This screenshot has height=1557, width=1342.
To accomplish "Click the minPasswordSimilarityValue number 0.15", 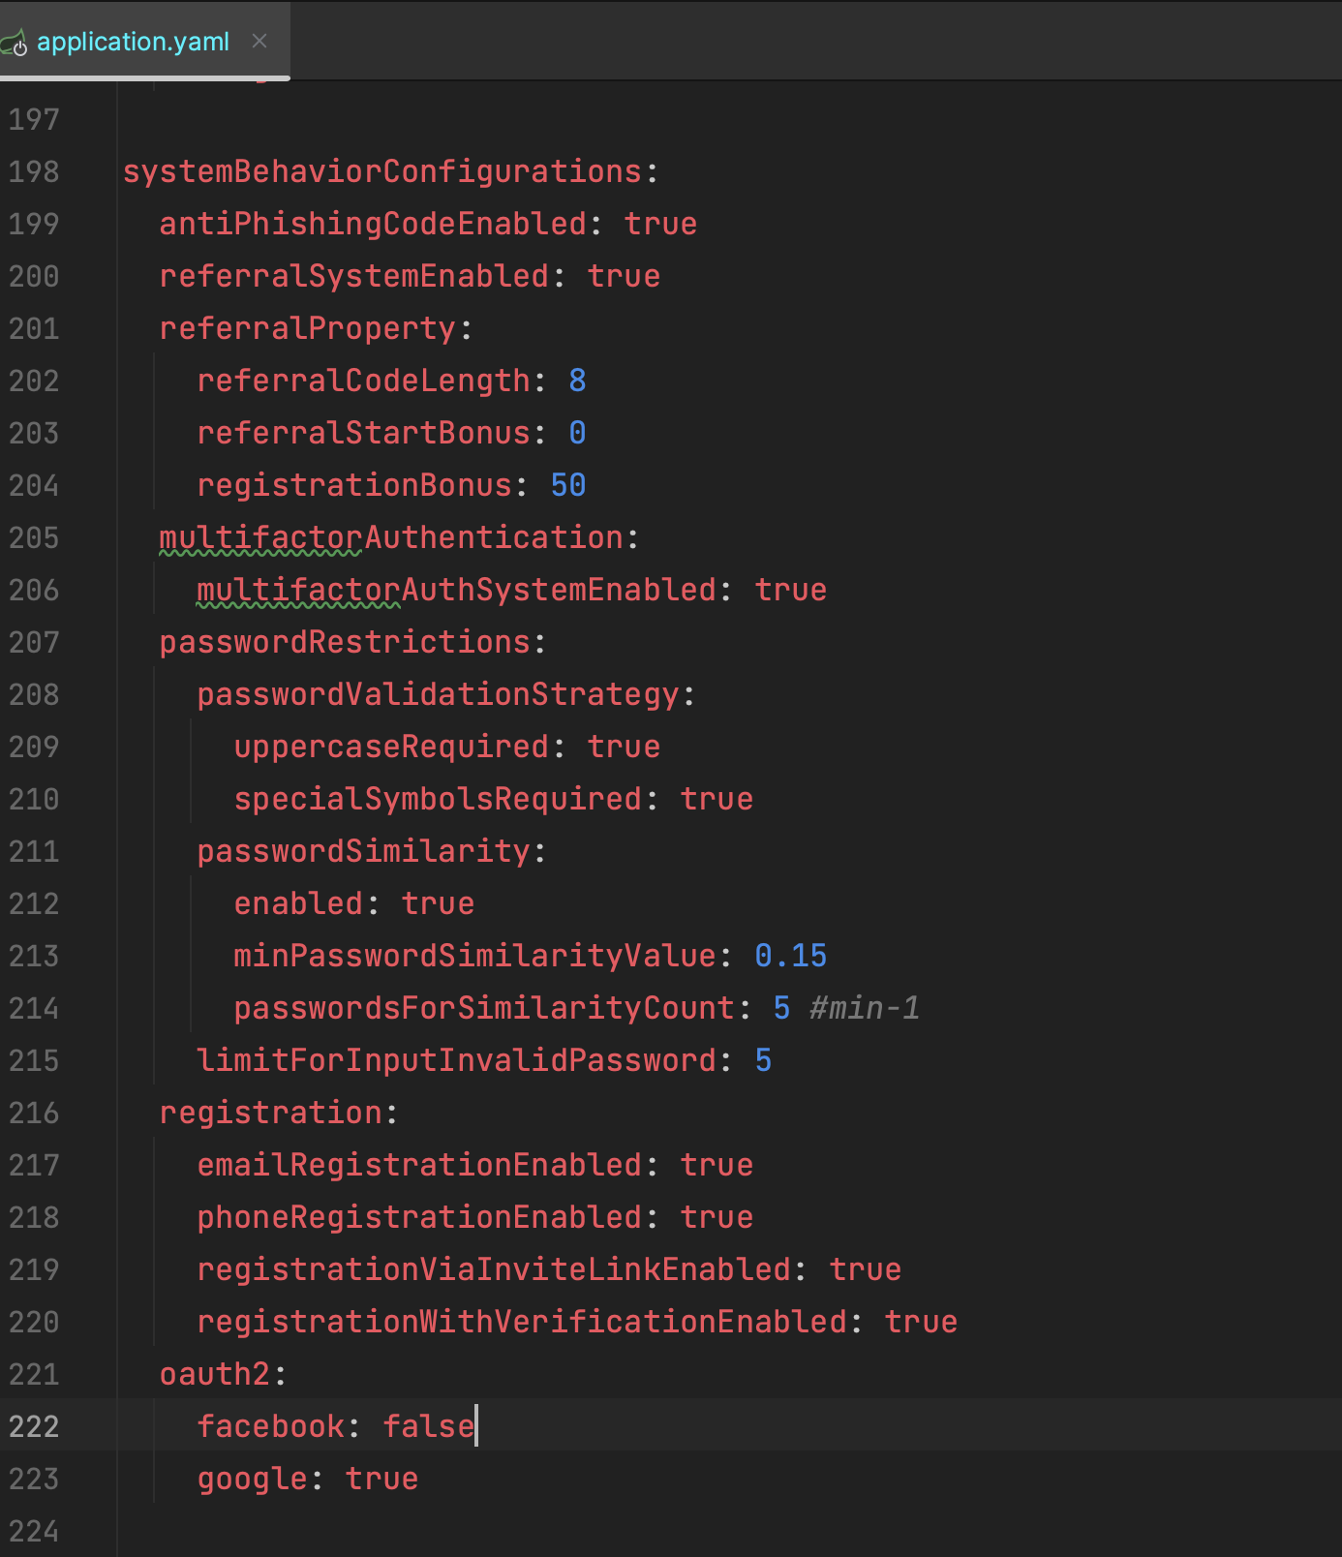I will tap(790, 956).
